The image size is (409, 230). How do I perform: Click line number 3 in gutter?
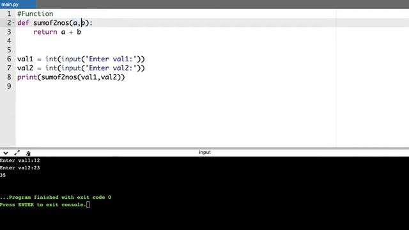tap(9, 32)
